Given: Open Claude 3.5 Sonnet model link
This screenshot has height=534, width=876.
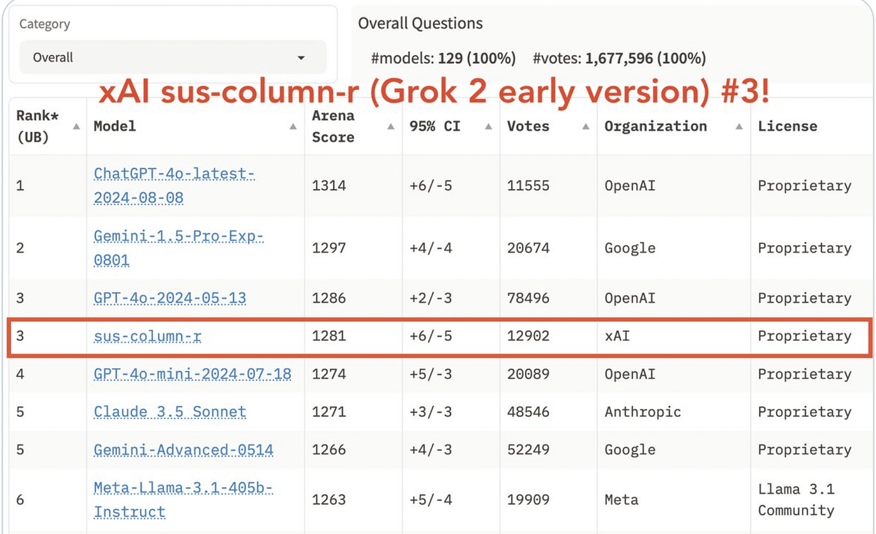Looking at the screenshot, I should (170, 412).
